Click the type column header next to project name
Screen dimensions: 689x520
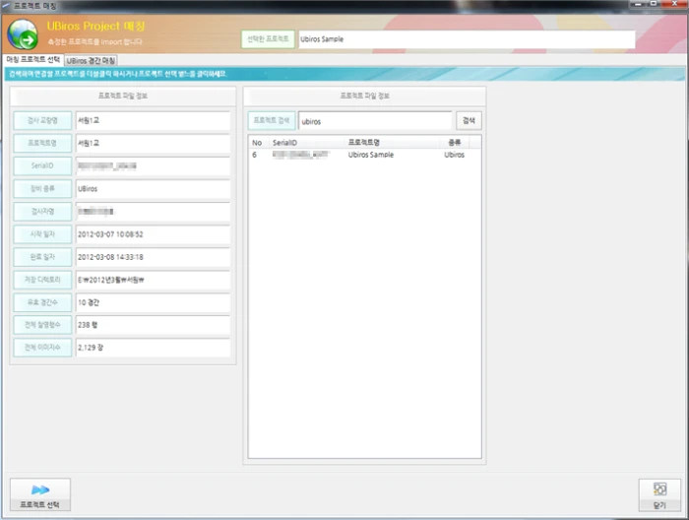tap(455, 143)
